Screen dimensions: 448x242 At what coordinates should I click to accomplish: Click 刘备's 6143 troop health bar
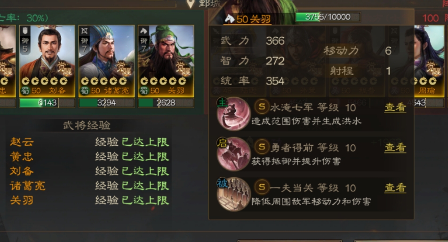[x=47, y=103]
